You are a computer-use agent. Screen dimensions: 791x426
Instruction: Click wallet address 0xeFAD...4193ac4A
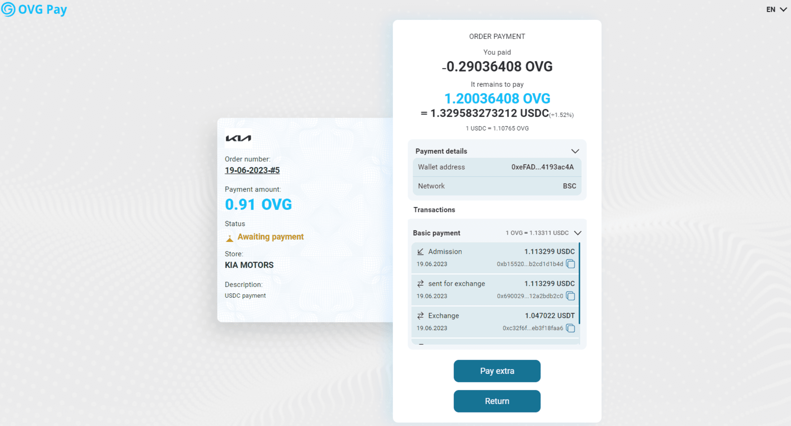click(x=542, y=167)
